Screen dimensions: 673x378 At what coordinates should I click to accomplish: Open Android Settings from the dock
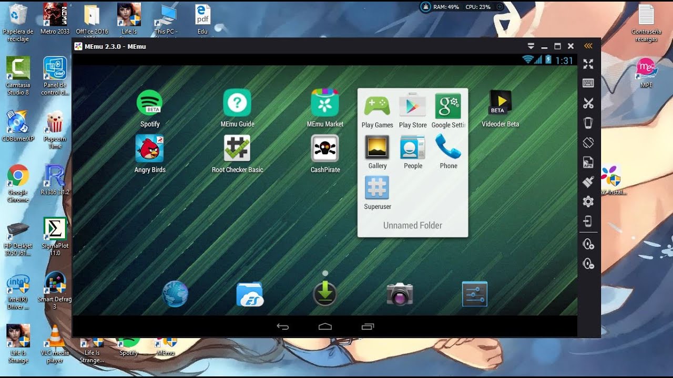click(x=475, y=294)
